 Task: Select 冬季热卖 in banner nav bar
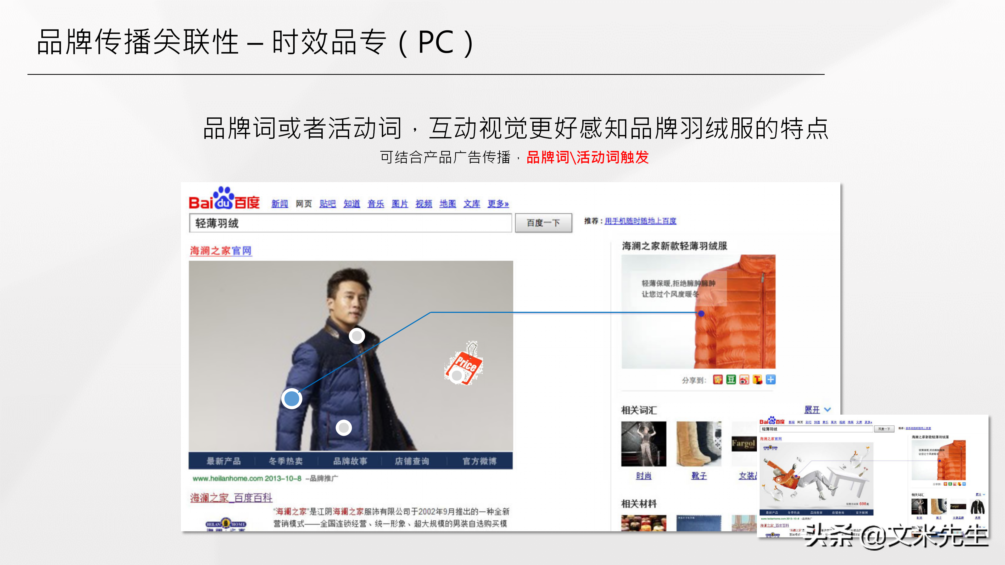coord(286,461)
